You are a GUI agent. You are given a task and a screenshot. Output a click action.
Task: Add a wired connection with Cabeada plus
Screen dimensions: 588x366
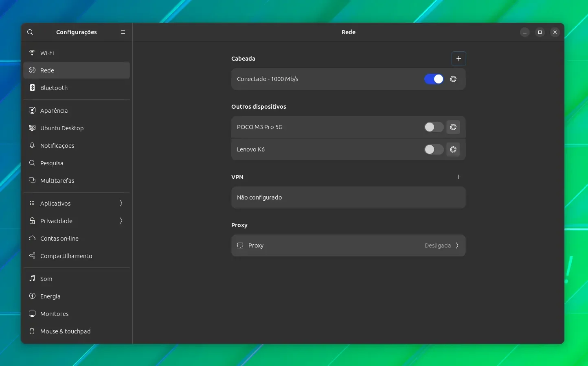pyautogui.click(x=459, y=59)
